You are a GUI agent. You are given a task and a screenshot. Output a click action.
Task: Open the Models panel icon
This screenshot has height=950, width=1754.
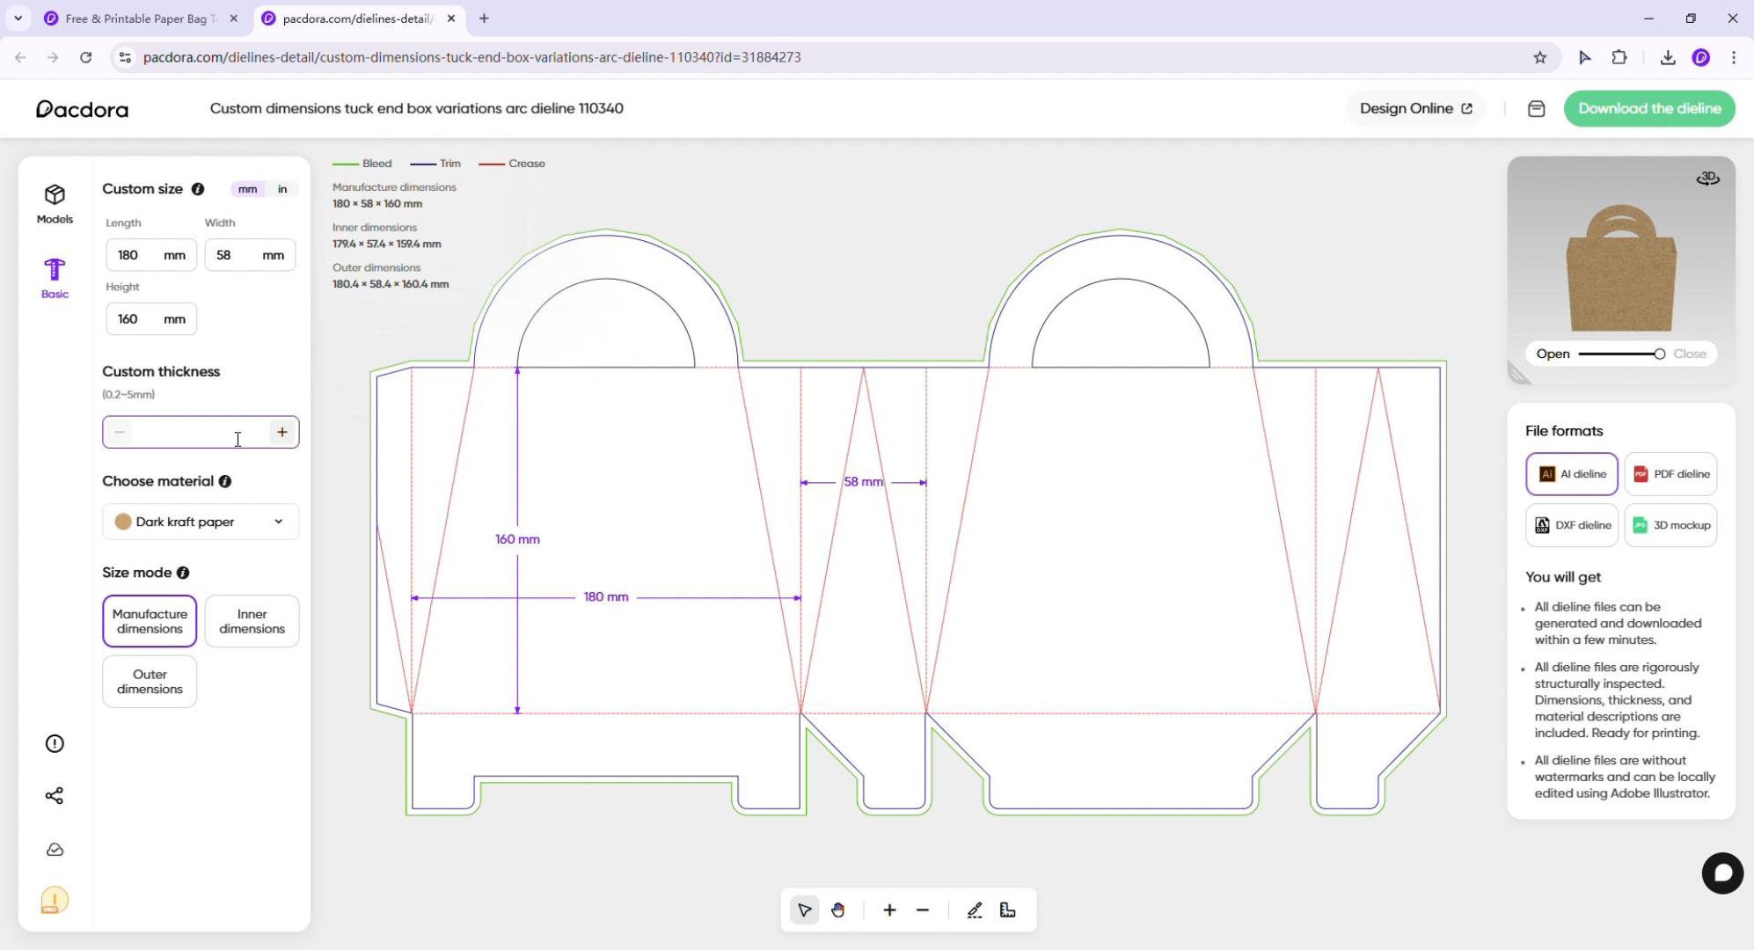55,203
